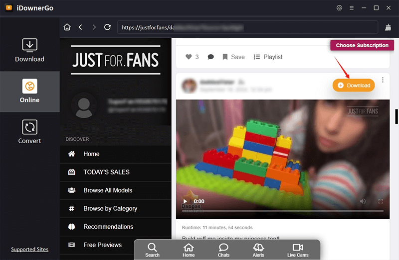Viewport: 399px width, 260px height.
Task: Click the browser home icon beside address bar
Action: point(67,27)
